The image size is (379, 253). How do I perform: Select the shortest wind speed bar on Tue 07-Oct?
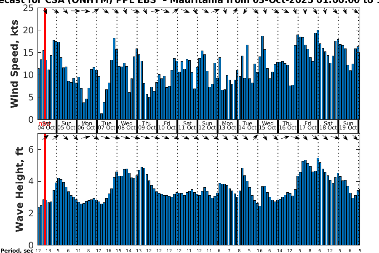tap(101, 116)
